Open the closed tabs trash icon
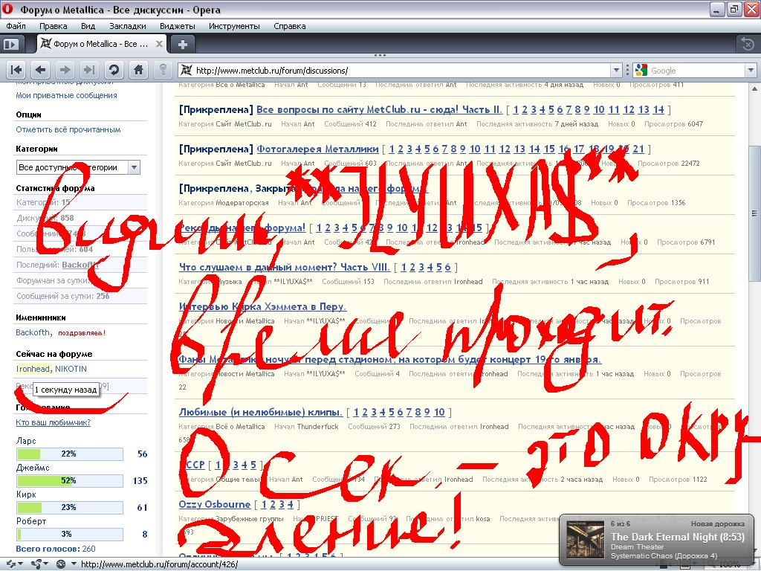This screenshot has height=571, width=761. [x=746, y=44]
